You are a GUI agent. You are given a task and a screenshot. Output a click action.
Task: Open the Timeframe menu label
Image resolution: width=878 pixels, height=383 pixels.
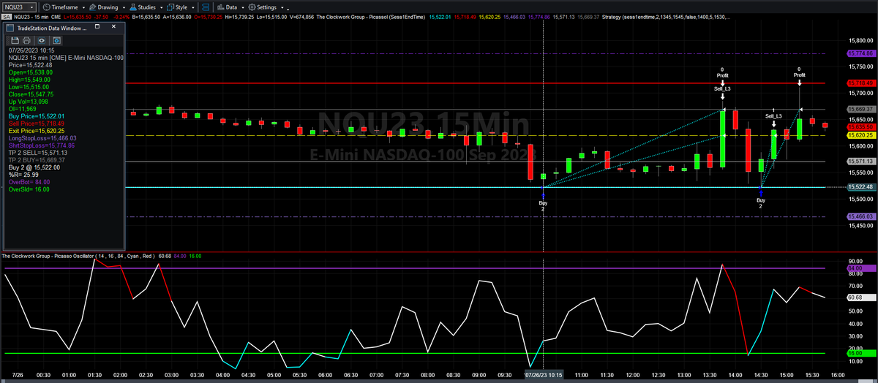click(x=64, y=7)
